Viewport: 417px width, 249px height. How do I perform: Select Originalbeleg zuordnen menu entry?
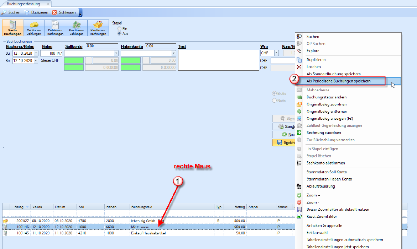326,104
